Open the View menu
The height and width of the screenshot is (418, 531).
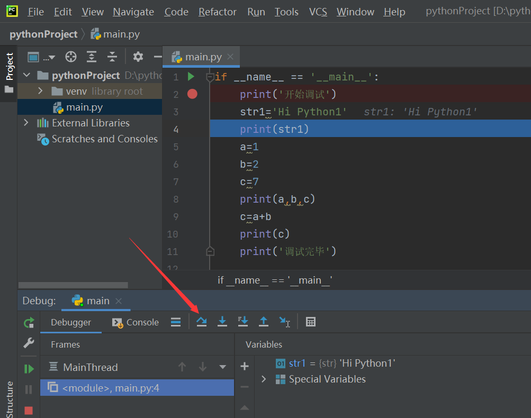93,12
